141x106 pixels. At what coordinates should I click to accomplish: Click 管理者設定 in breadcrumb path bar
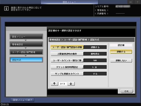pyautogui.click(x=55, y=40)
